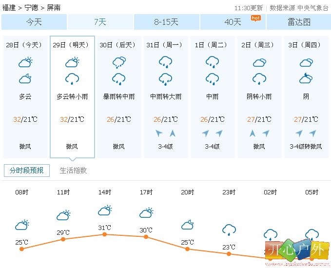This screenshot has height=268, width=331.
Task: Click the 20时 cloudy night hourly icon
Action: 188,225
